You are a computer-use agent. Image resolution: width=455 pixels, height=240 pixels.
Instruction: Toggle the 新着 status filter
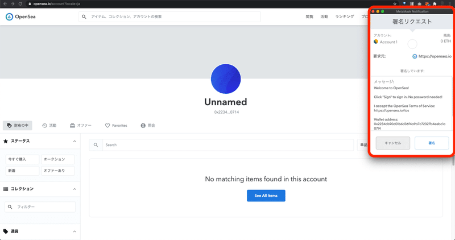pos(22,171)
